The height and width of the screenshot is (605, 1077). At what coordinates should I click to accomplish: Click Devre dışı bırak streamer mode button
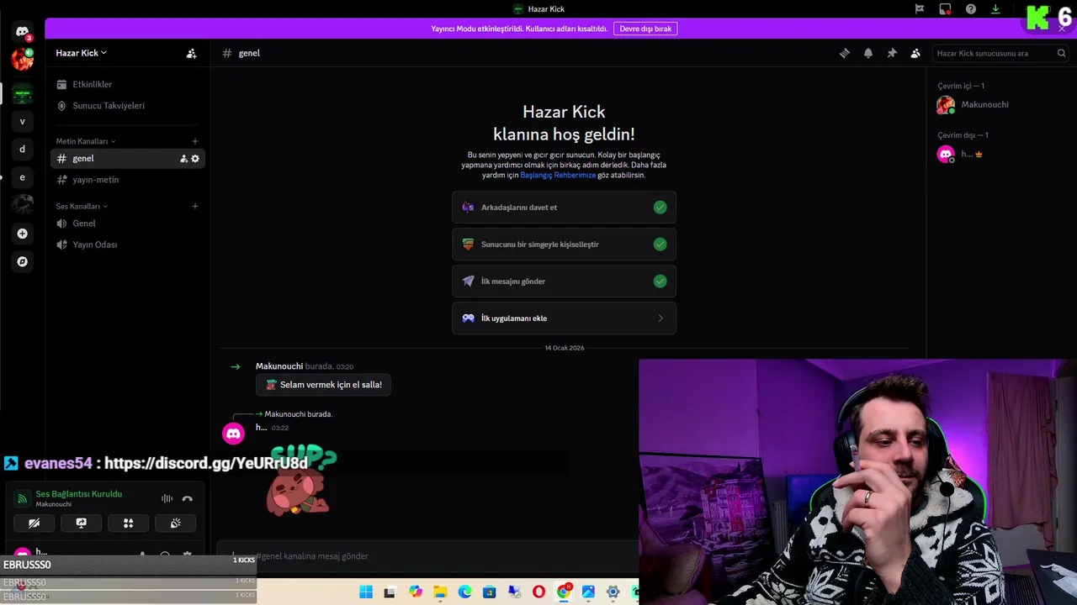[645, 29]
